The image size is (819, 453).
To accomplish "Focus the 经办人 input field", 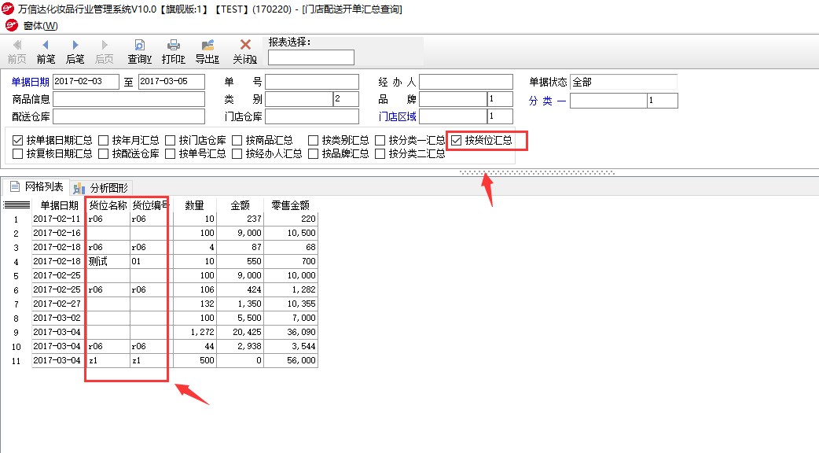I will click(466, 82).
